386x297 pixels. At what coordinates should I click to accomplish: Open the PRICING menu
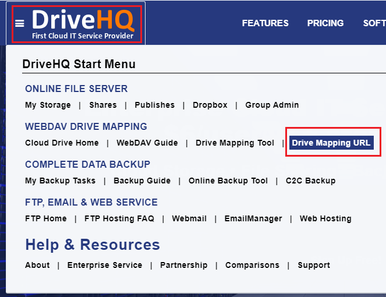pyautogui.click(x=325, y=23)
